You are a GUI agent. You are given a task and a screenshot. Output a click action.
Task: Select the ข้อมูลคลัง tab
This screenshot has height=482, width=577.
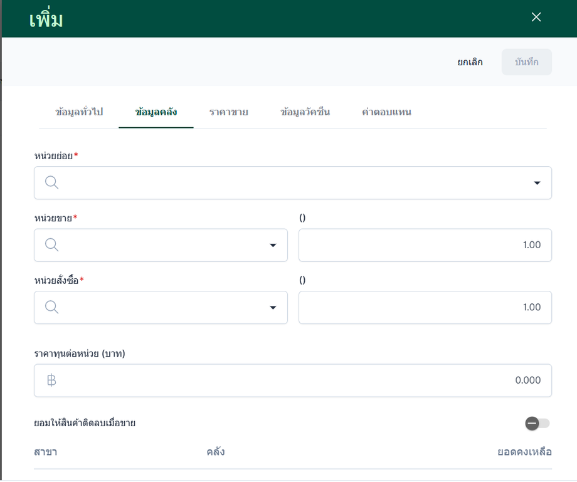coord(156,112)
